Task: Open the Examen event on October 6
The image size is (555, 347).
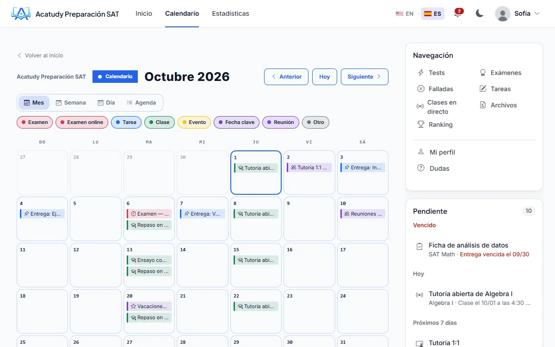Action: coord(149,214)
